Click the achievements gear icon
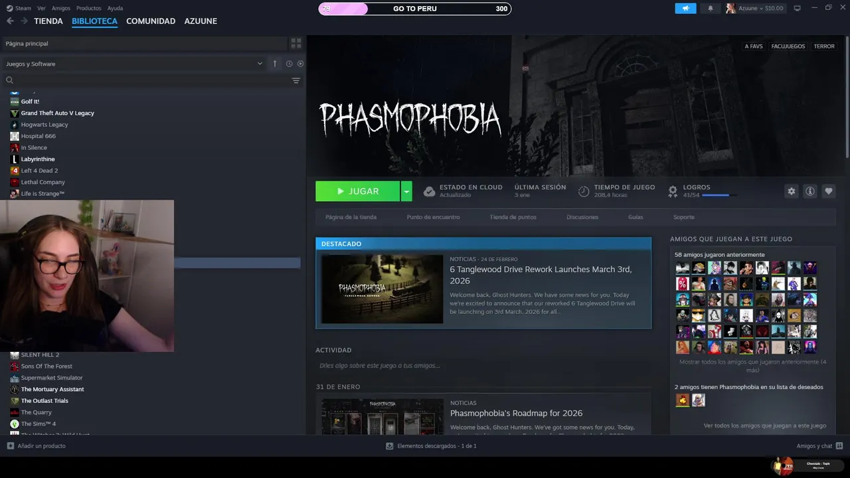850x478 pixels. pos(673,191)
